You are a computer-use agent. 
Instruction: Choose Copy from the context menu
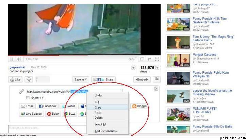pos(98,107)
